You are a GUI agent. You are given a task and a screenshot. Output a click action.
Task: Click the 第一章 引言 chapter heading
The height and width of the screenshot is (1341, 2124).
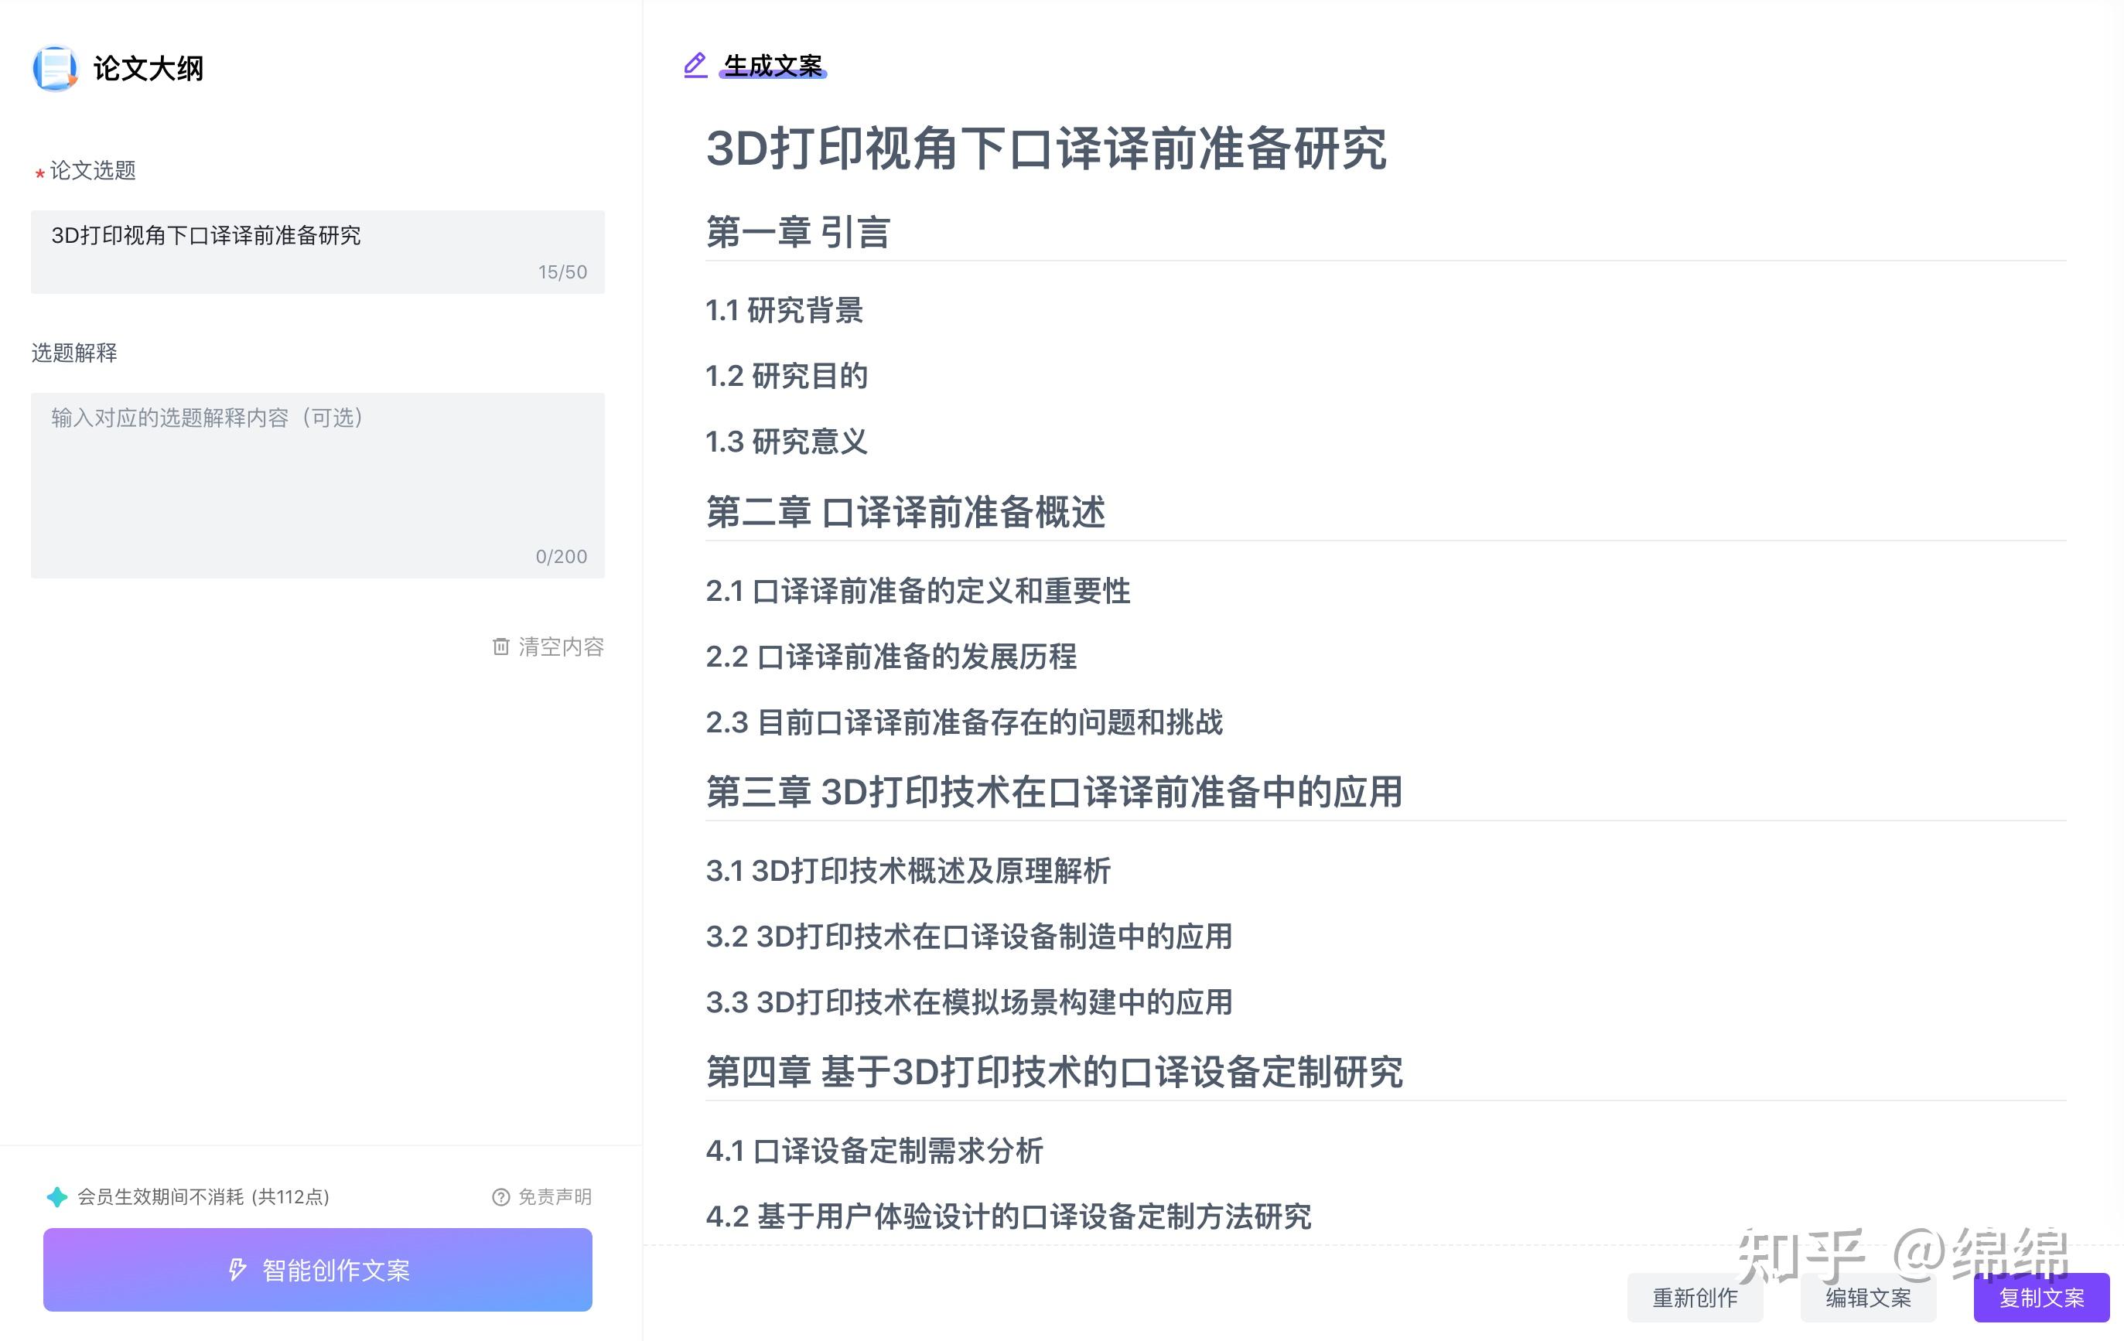(797, 232)
